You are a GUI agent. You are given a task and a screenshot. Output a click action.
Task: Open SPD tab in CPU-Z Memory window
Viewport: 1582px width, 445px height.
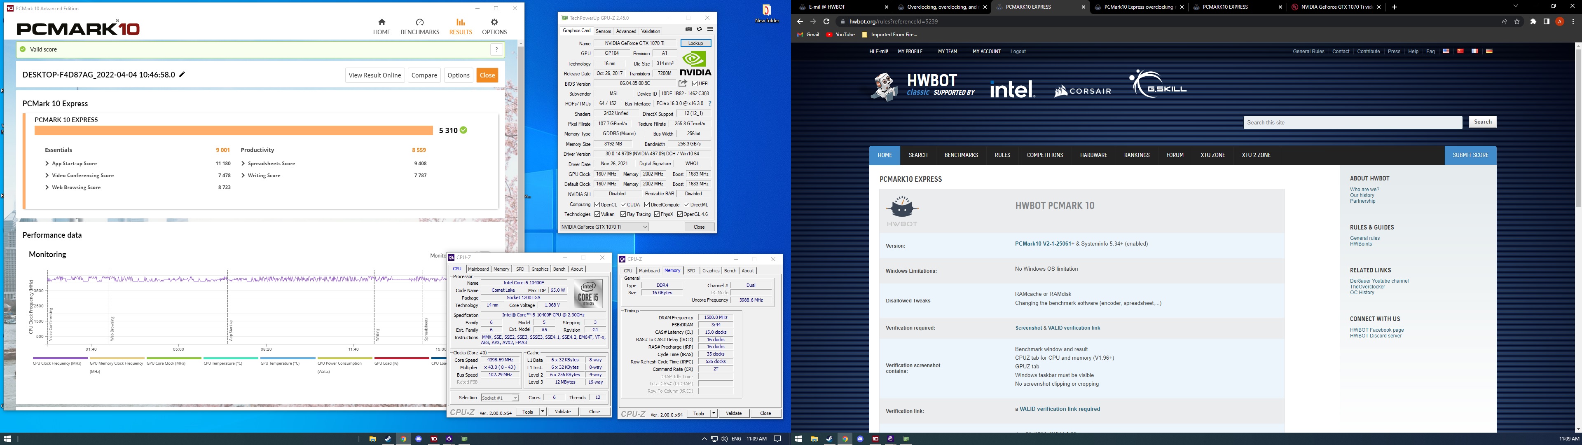(691, 271)
